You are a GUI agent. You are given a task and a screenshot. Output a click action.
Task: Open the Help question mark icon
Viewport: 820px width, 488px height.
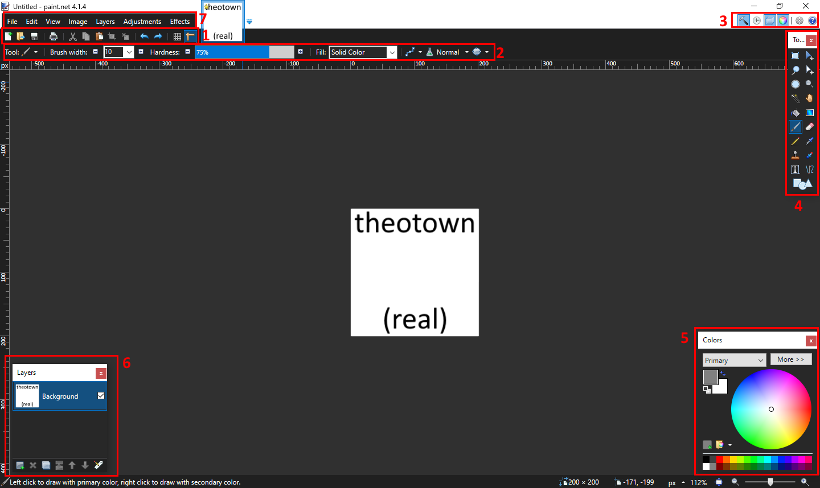813,20
